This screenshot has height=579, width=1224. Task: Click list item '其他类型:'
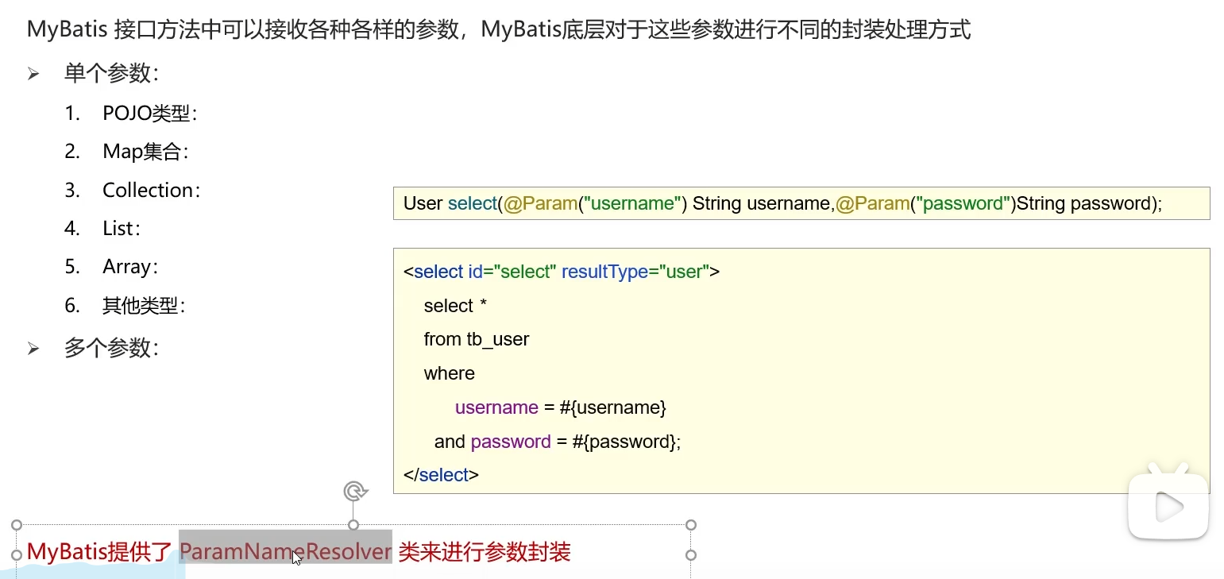point(144,305)
